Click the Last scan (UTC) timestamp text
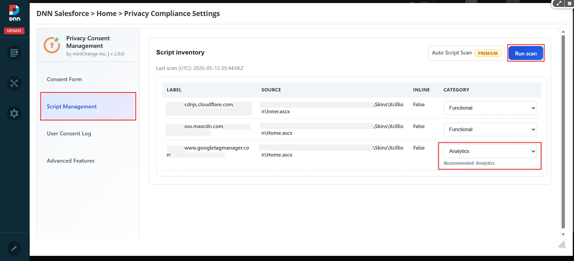 tap(200, 68)
